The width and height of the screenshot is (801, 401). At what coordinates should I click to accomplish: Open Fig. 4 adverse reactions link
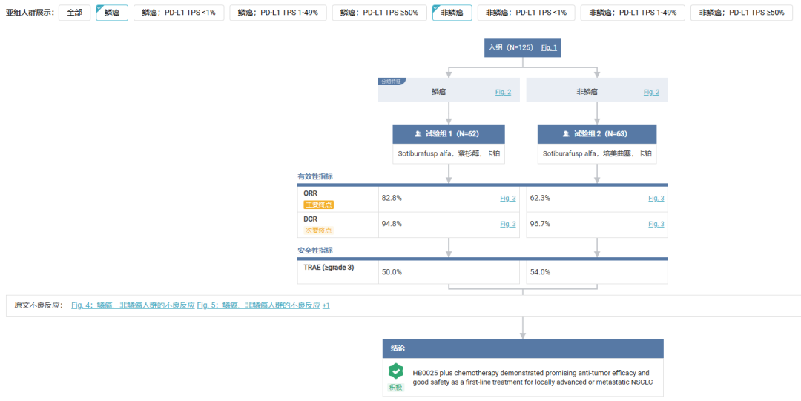(133, 305)
